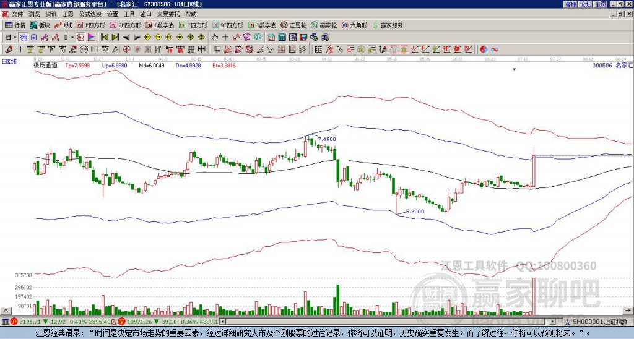Select the Gann fan lines tool
The width and height of the screenshot is (634, 339).
[228, 49]
